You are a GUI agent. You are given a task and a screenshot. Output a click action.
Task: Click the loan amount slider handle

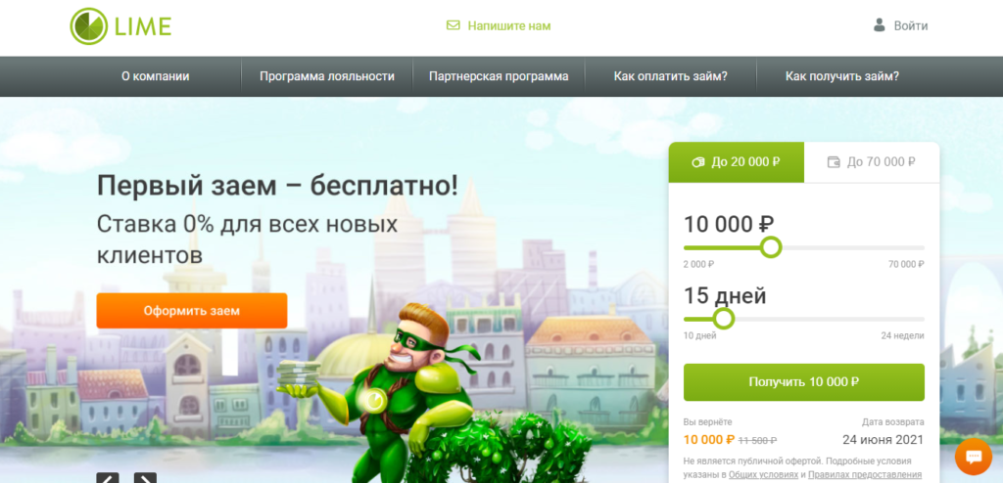pos(772,247)
